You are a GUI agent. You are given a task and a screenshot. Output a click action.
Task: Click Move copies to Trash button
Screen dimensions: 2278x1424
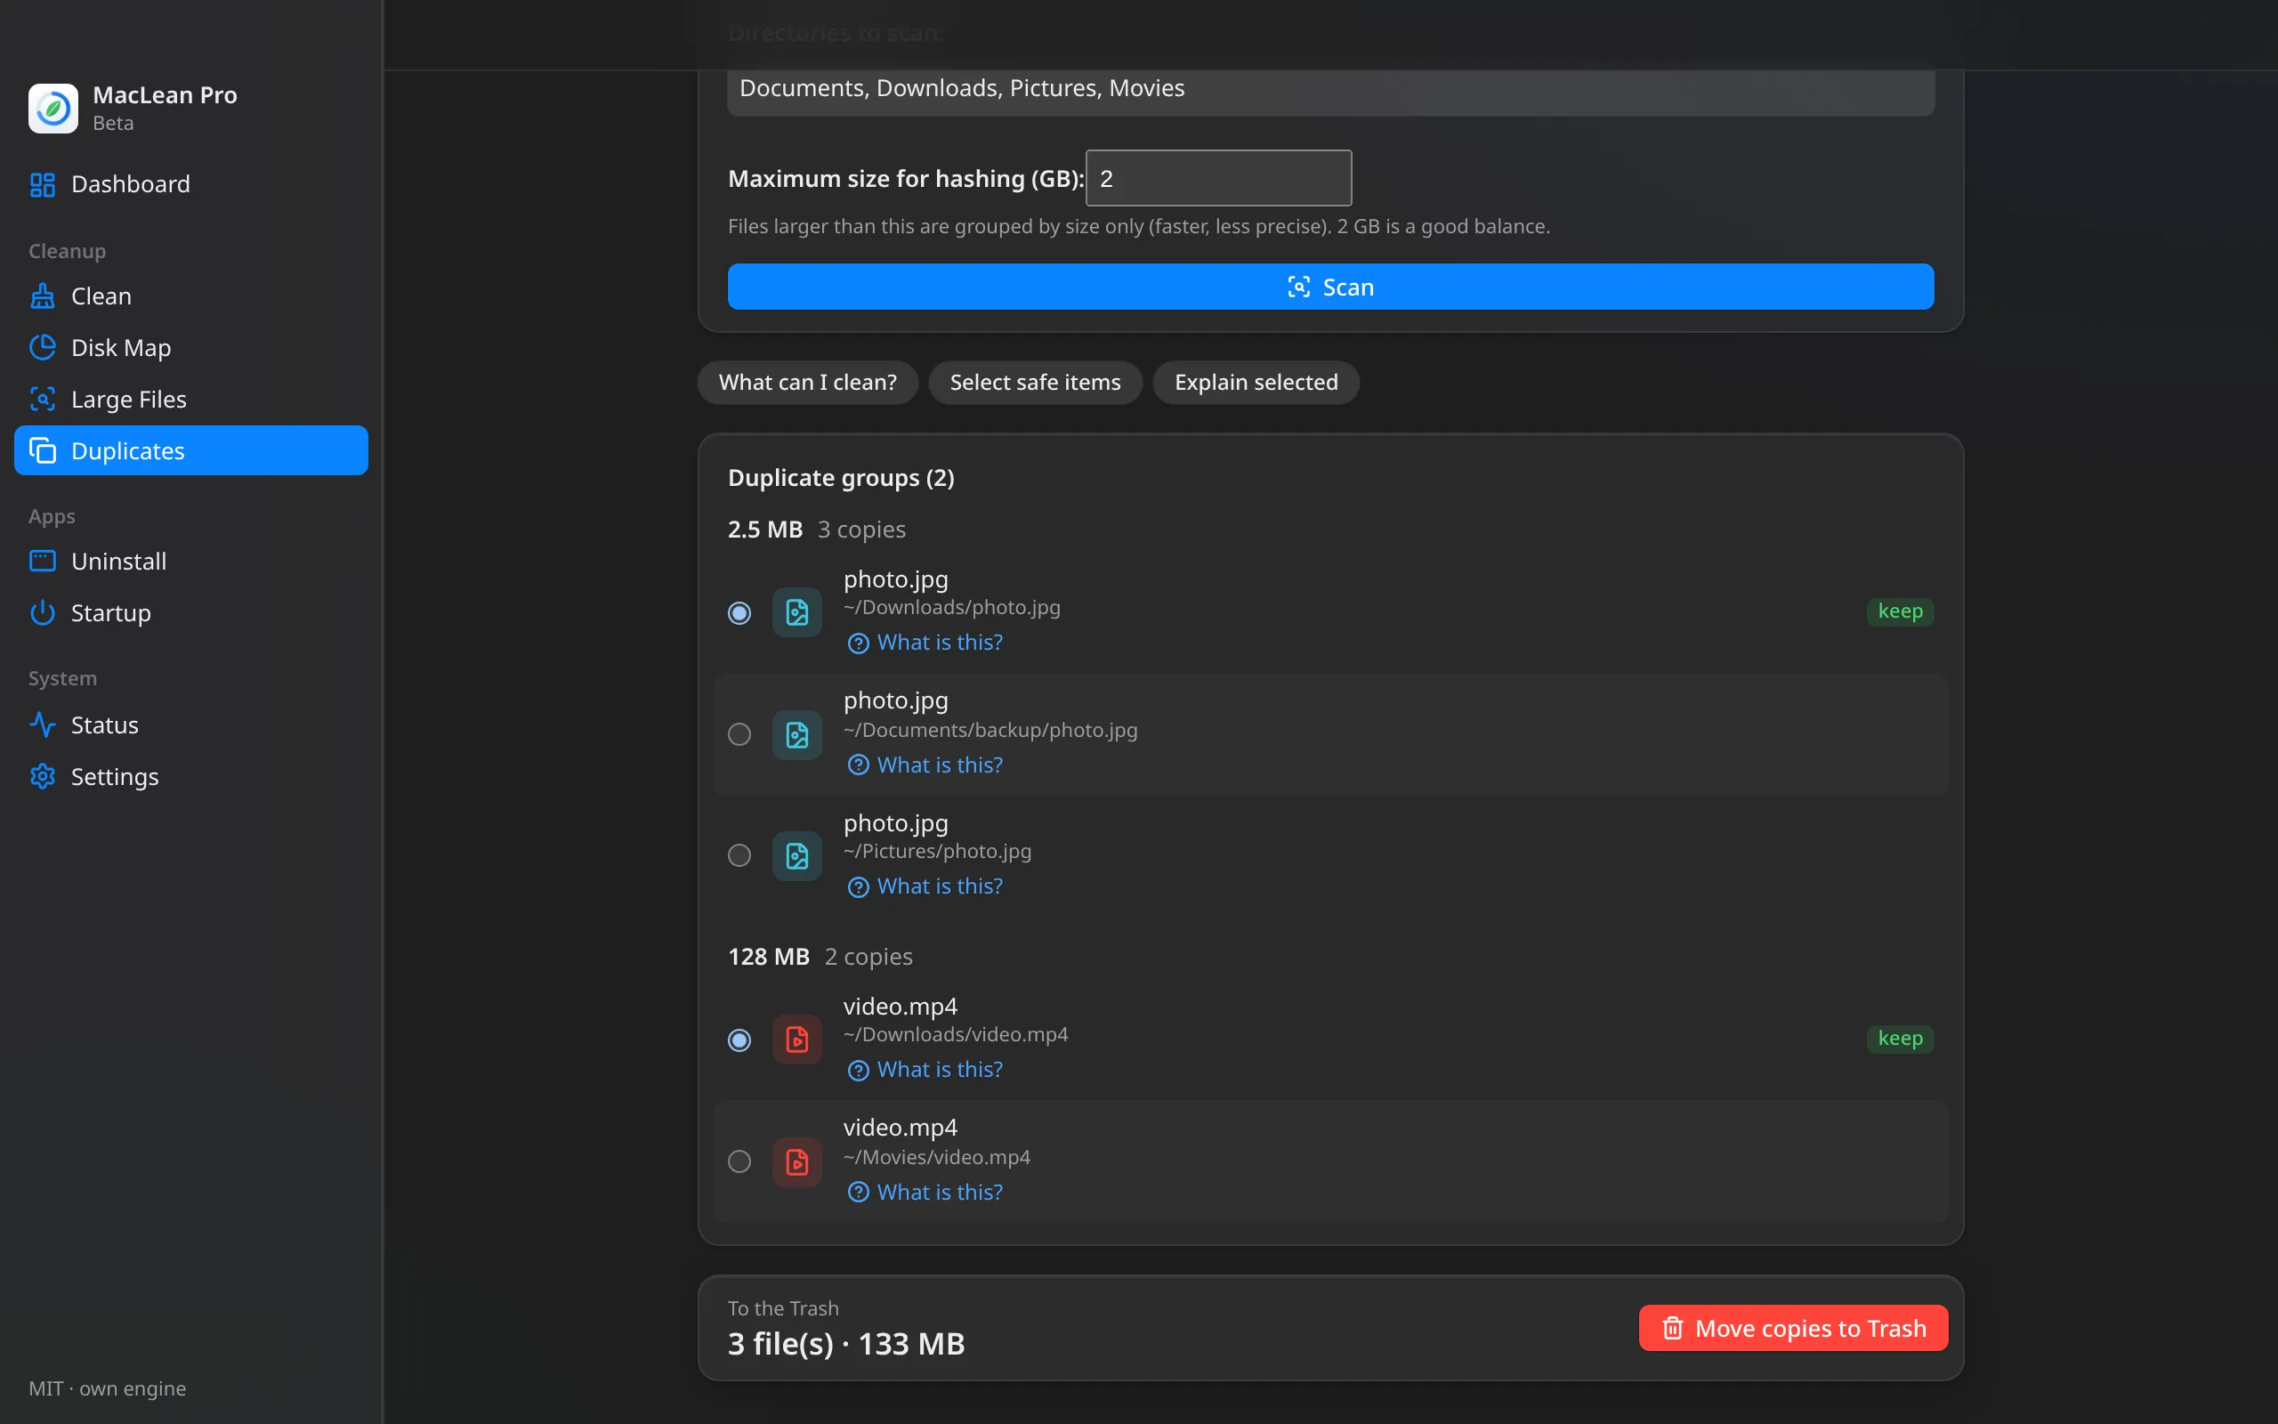point(1793,1328)
